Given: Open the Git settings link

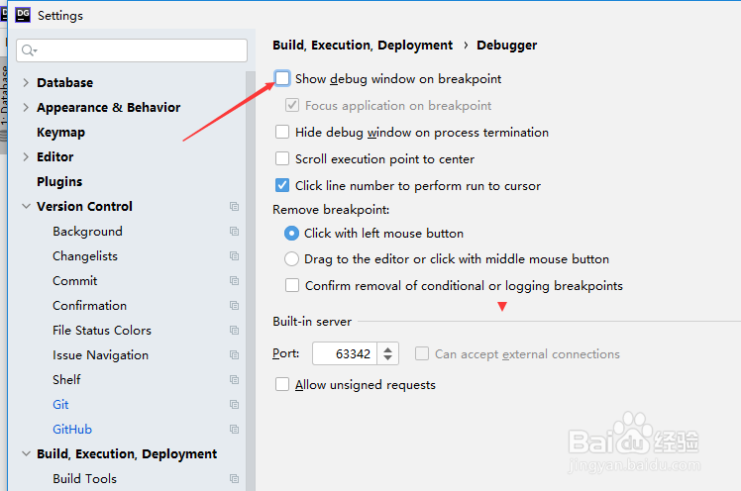Looking at the screenshot, I should point(60,405).
